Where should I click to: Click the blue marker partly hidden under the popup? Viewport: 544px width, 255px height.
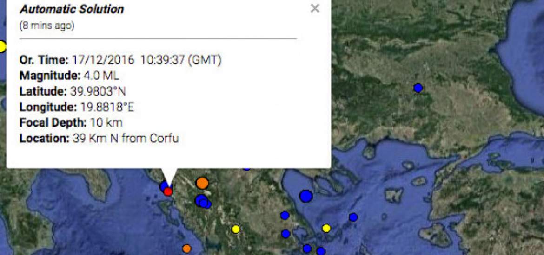[x=247, y=169]
